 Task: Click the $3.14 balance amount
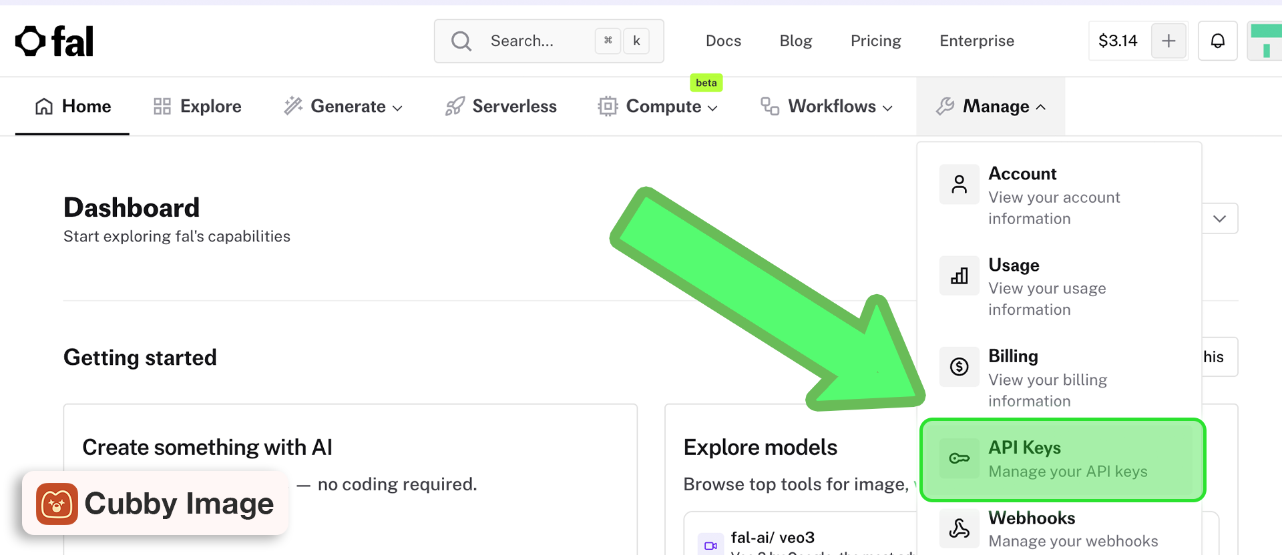(x=1118, y=41)
